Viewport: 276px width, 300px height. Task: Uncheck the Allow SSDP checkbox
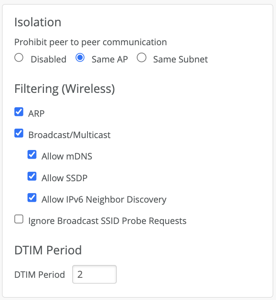click(x=32, y=176)
